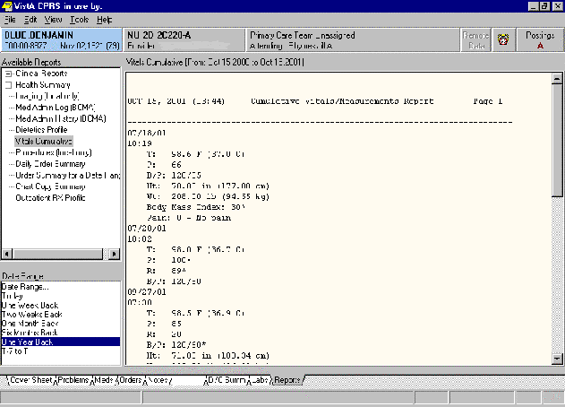The width and height of the screenshot is (565, 407).
Task: Select Dietetics Profile report
Action: click(41, 129)
